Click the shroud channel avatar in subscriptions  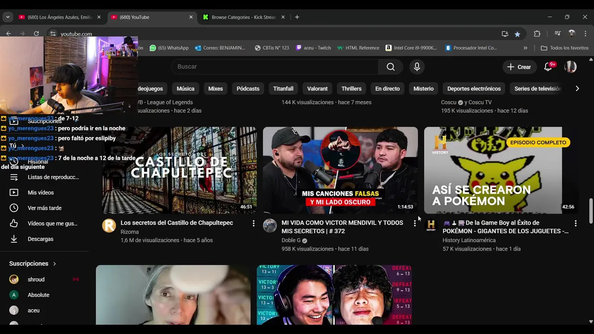pos(14,279)
